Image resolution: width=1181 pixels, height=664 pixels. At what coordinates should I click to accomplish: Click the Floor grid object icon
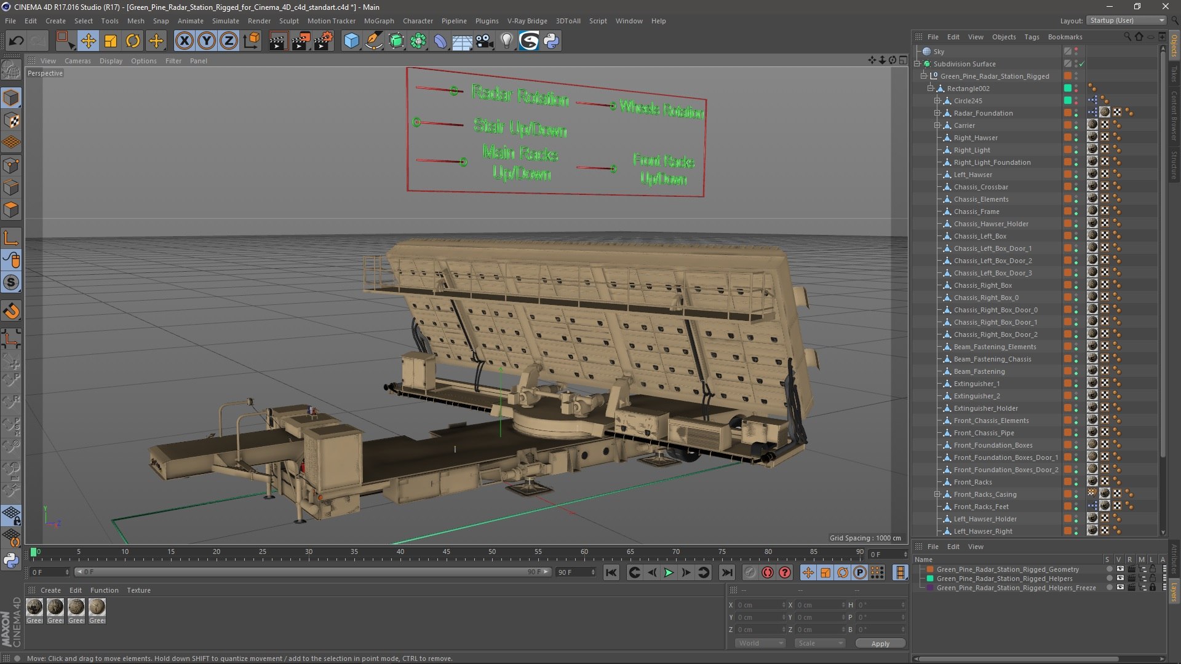click(462, 41)
